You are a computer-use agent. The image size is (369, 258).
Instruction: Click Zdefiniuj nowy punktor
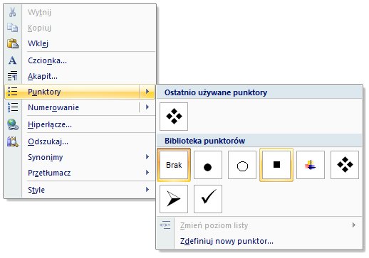pyautogui.click(x=227, y=241)
